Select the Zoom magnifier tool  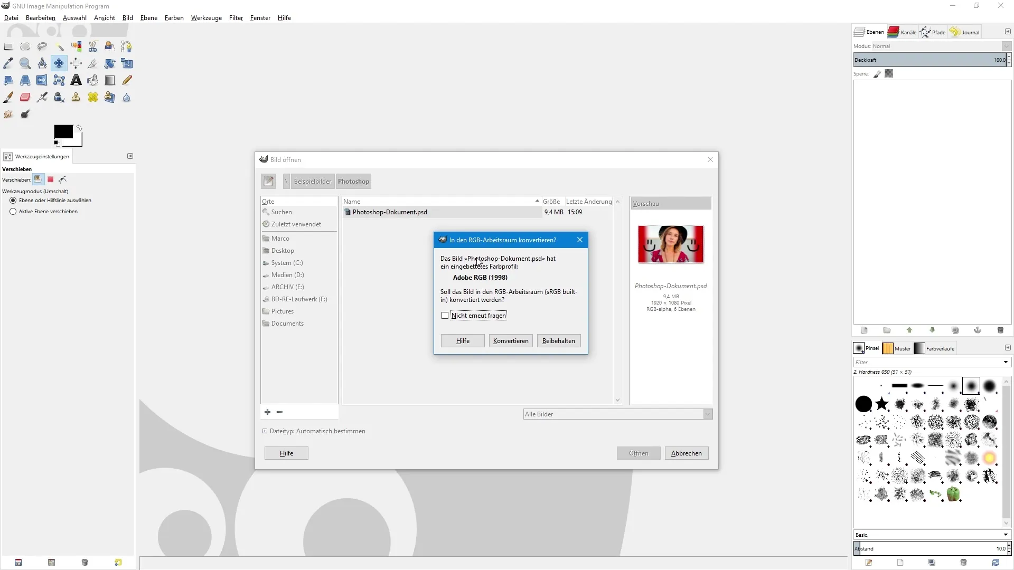click(x=25, y=63)
